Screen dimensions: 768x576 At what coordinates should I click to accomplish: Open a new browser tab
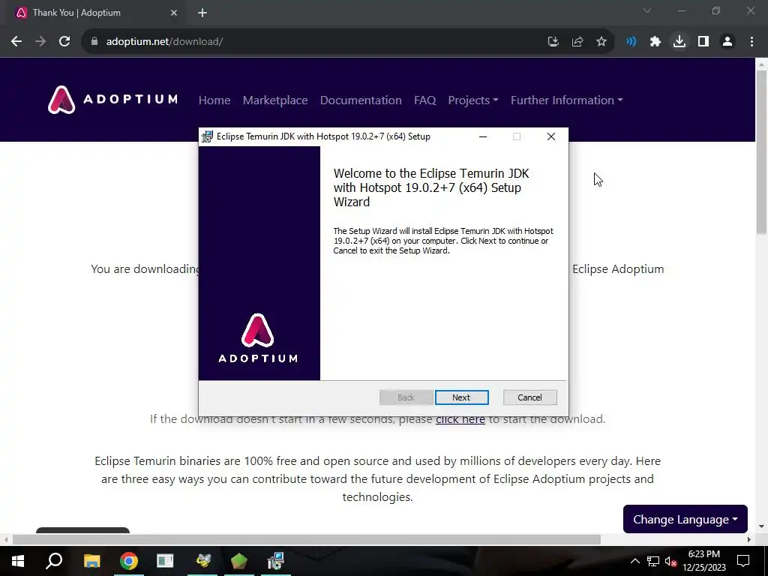click(x=202, y=13)
